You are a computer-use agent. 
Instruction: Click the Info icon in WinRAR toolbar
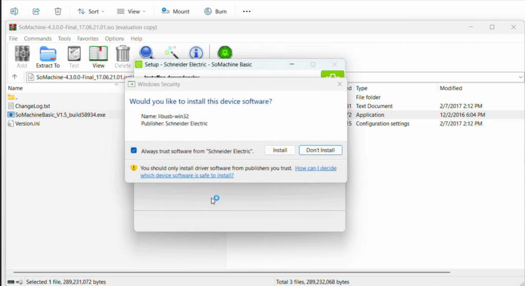(x=196, y=52)
